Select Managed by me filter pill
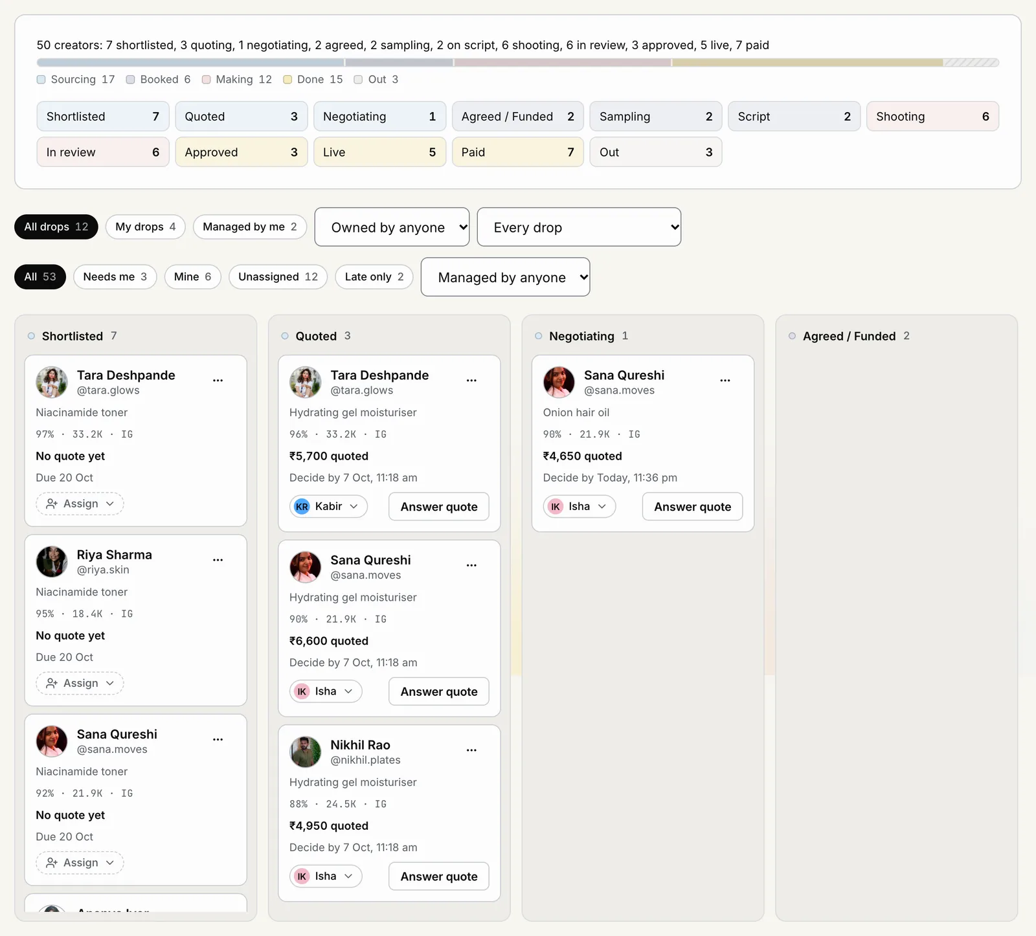Image resolution: width=1036 pixels, height=936 pixels. pyautogui.click(x=250, y=227)
